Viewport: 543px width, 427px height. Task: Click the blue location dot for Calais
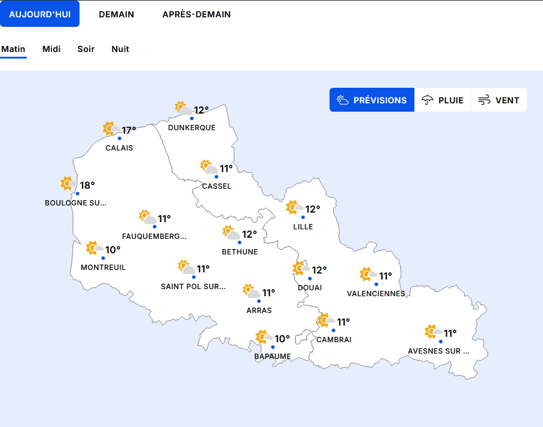[120, 139]
